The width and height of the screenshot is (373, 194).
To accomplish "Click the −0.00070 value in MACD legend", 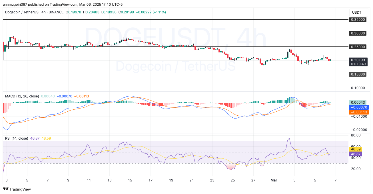I will coord(65,96).
